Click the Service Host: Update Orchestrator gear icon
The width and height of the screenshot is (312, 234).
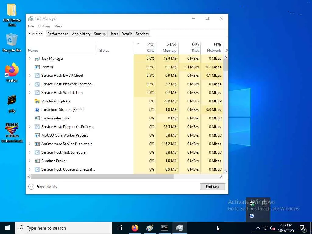coord(37,169)
